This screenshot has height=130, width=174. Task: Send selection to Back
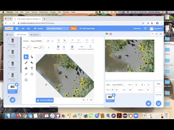tap(92, 41)
